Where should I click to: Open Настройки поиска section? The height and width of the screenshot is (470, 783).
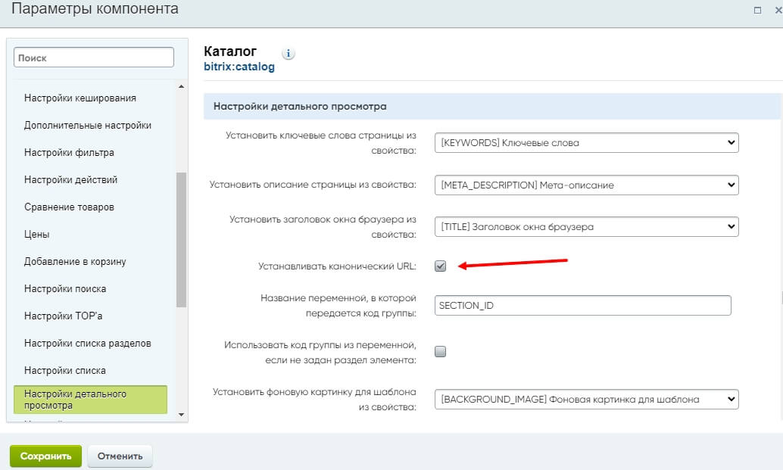click(65, 289)
